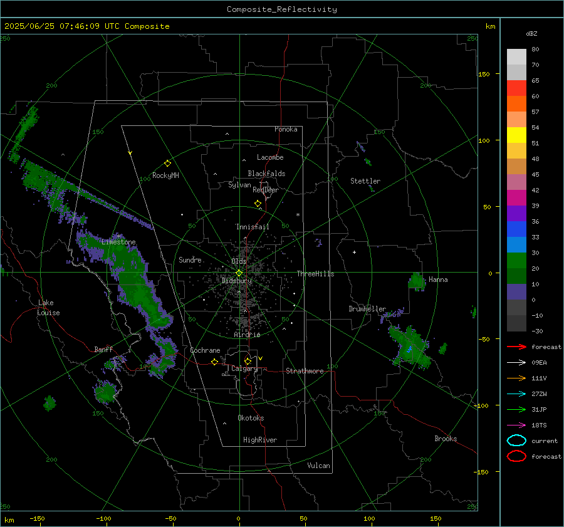Click the Cochrane label
Screen dimensions: 564x527
pyautogui.click(x=205, y=350)
